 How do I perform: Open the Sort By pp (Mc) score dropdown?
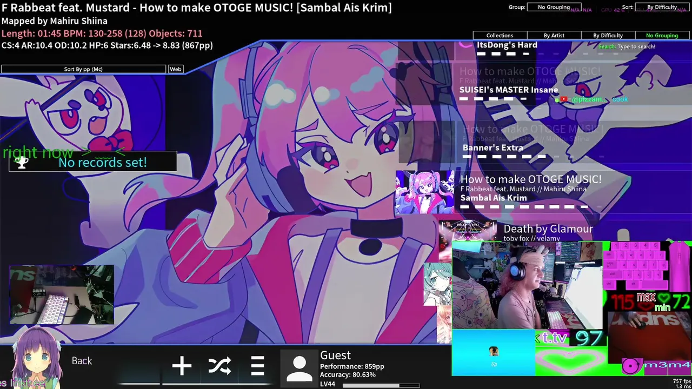tap(83, 69)
